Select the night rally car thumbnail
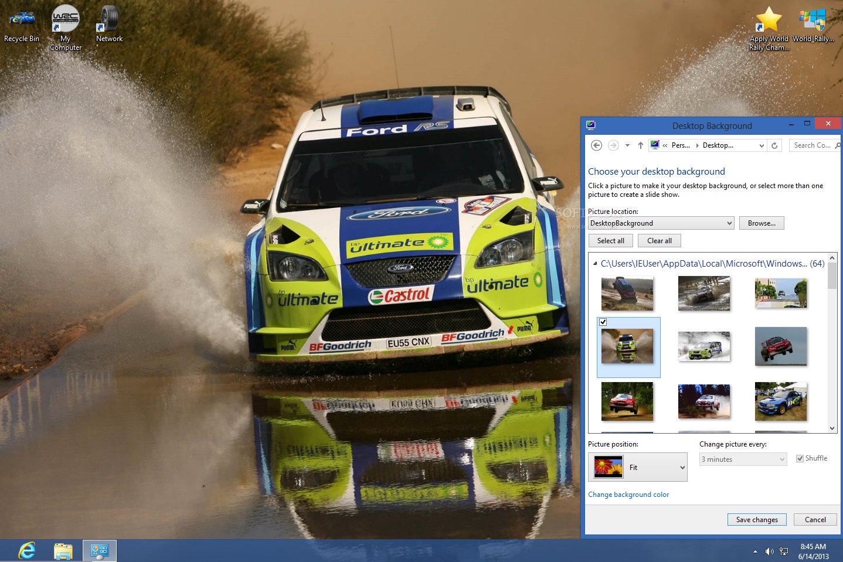 pyautogui.click(x=704, y=401)
